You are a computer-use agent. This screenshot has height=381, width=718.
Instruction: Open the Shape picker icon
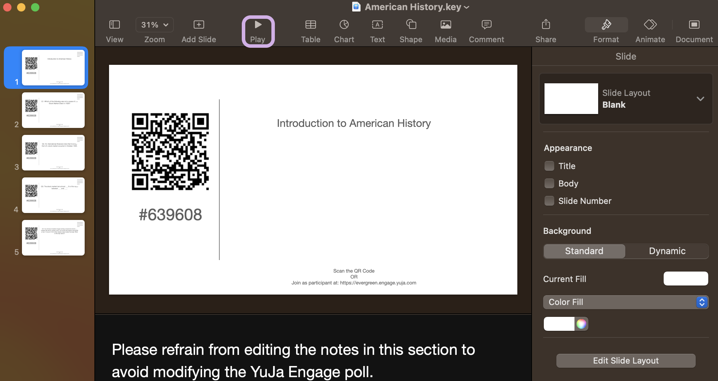(x=411, y=25)
